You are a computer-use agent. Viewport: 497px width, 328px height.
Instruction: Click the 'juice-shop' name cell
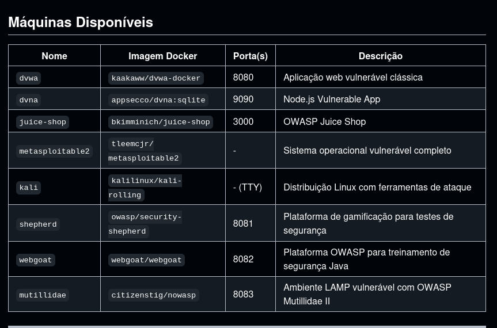point(43,122)
